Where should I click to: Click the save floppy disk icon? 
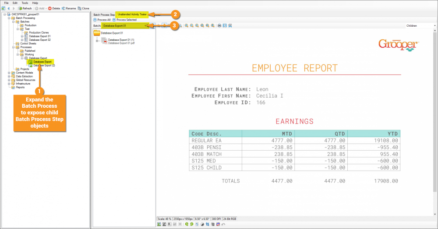tap(225, 26)
